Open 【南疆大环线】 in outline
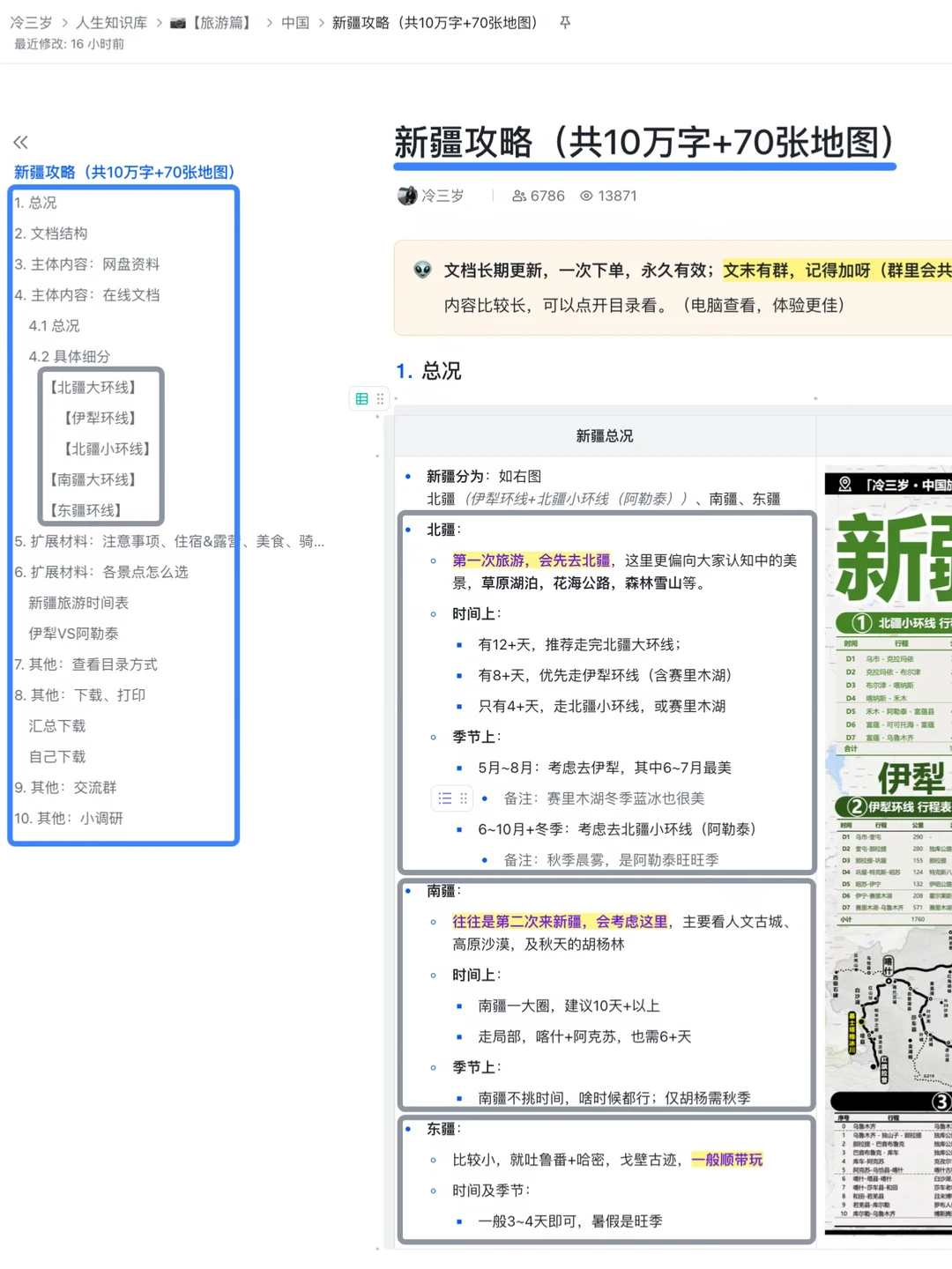 (93, 480)
